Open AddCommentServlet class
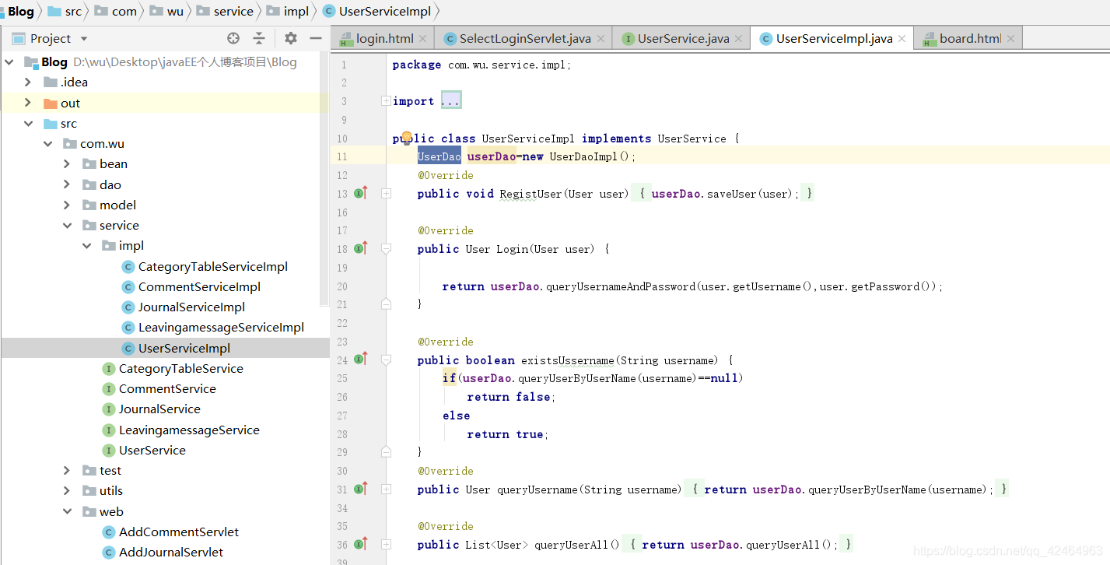Viewport: 1110px width, 565px height. pyautogui.click(x=172, y=532)
